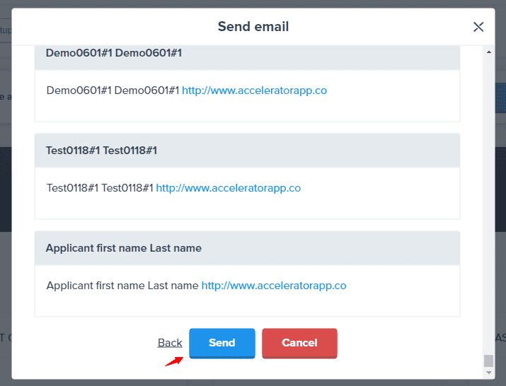Click the scrollbar down arrow
This screenshot has width=506, height=386.
pyautogui.click(x=488, y=372)
